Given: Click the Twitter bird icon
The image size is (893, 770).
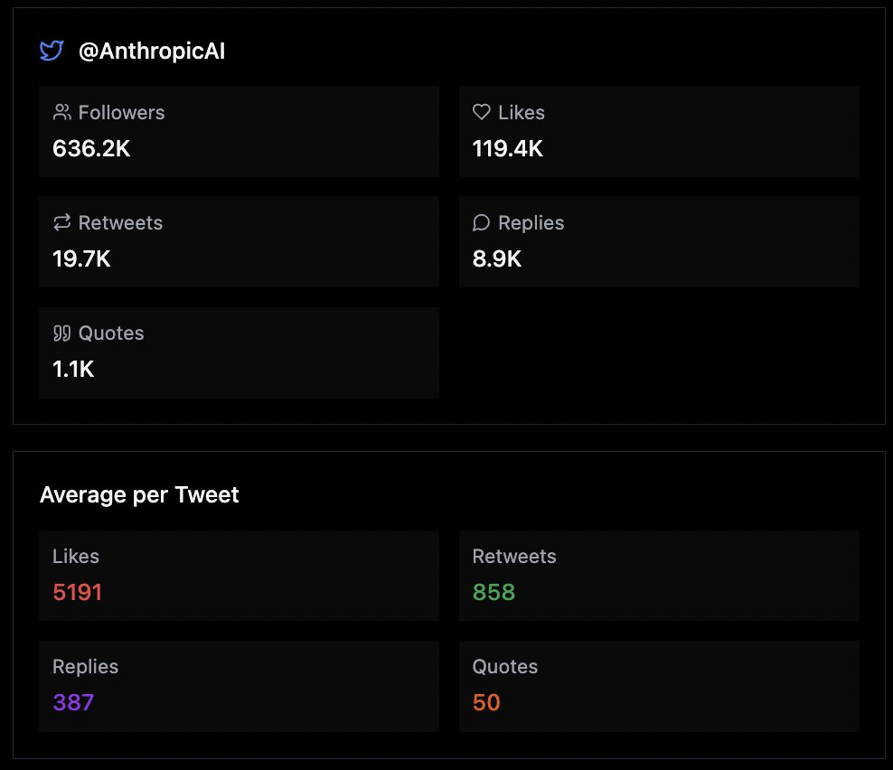Looking at the screenshot, I should click(52, 51).
